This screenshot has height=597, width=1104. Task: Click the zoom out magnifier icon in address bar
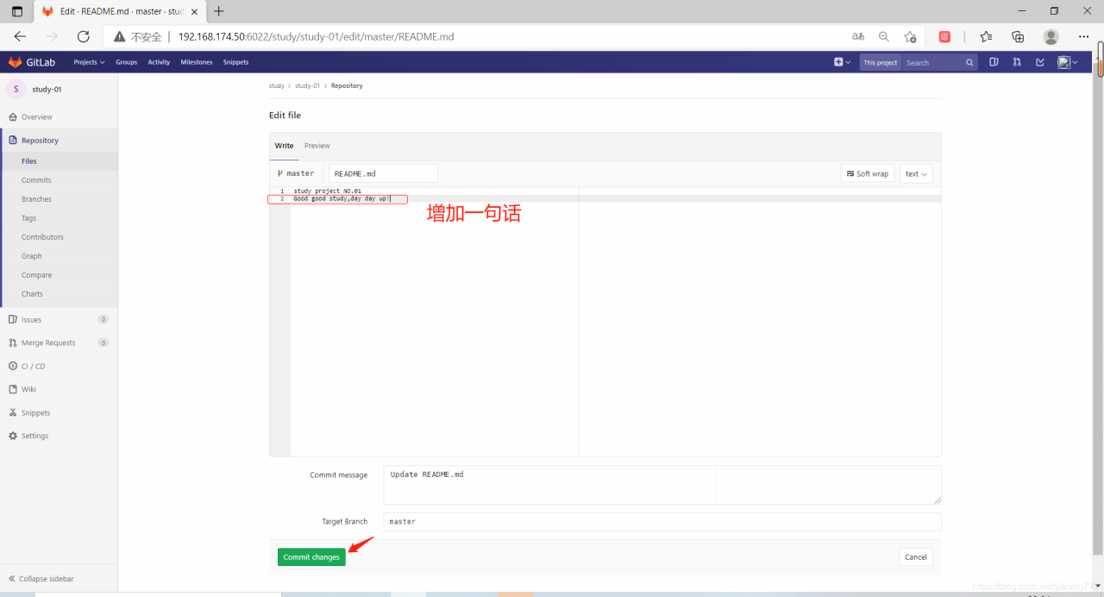point(883,36)
